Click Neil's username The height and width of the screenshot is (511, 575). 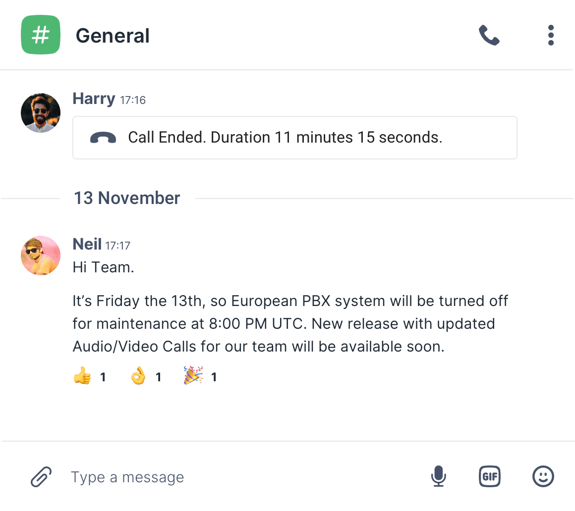[87, 244]
